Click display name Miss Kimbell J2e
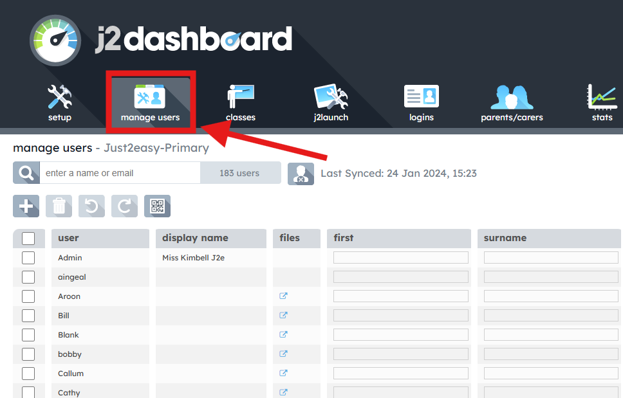The height and width of the screenshot is (398, 623). coord(194,258)
